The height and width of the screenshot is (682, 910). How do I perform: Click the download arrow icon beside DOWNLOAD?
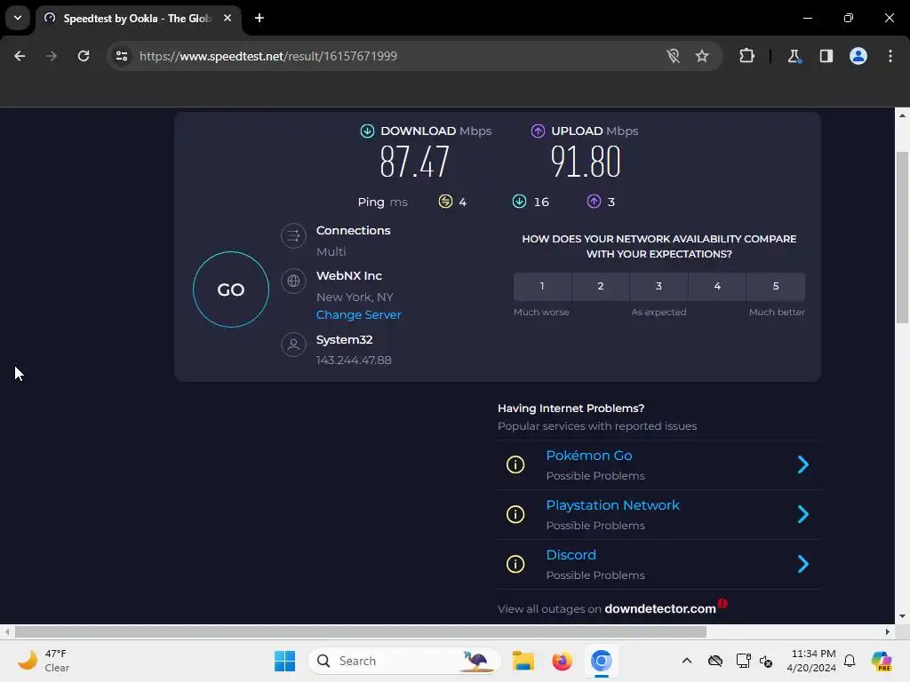tap(367, 131)
